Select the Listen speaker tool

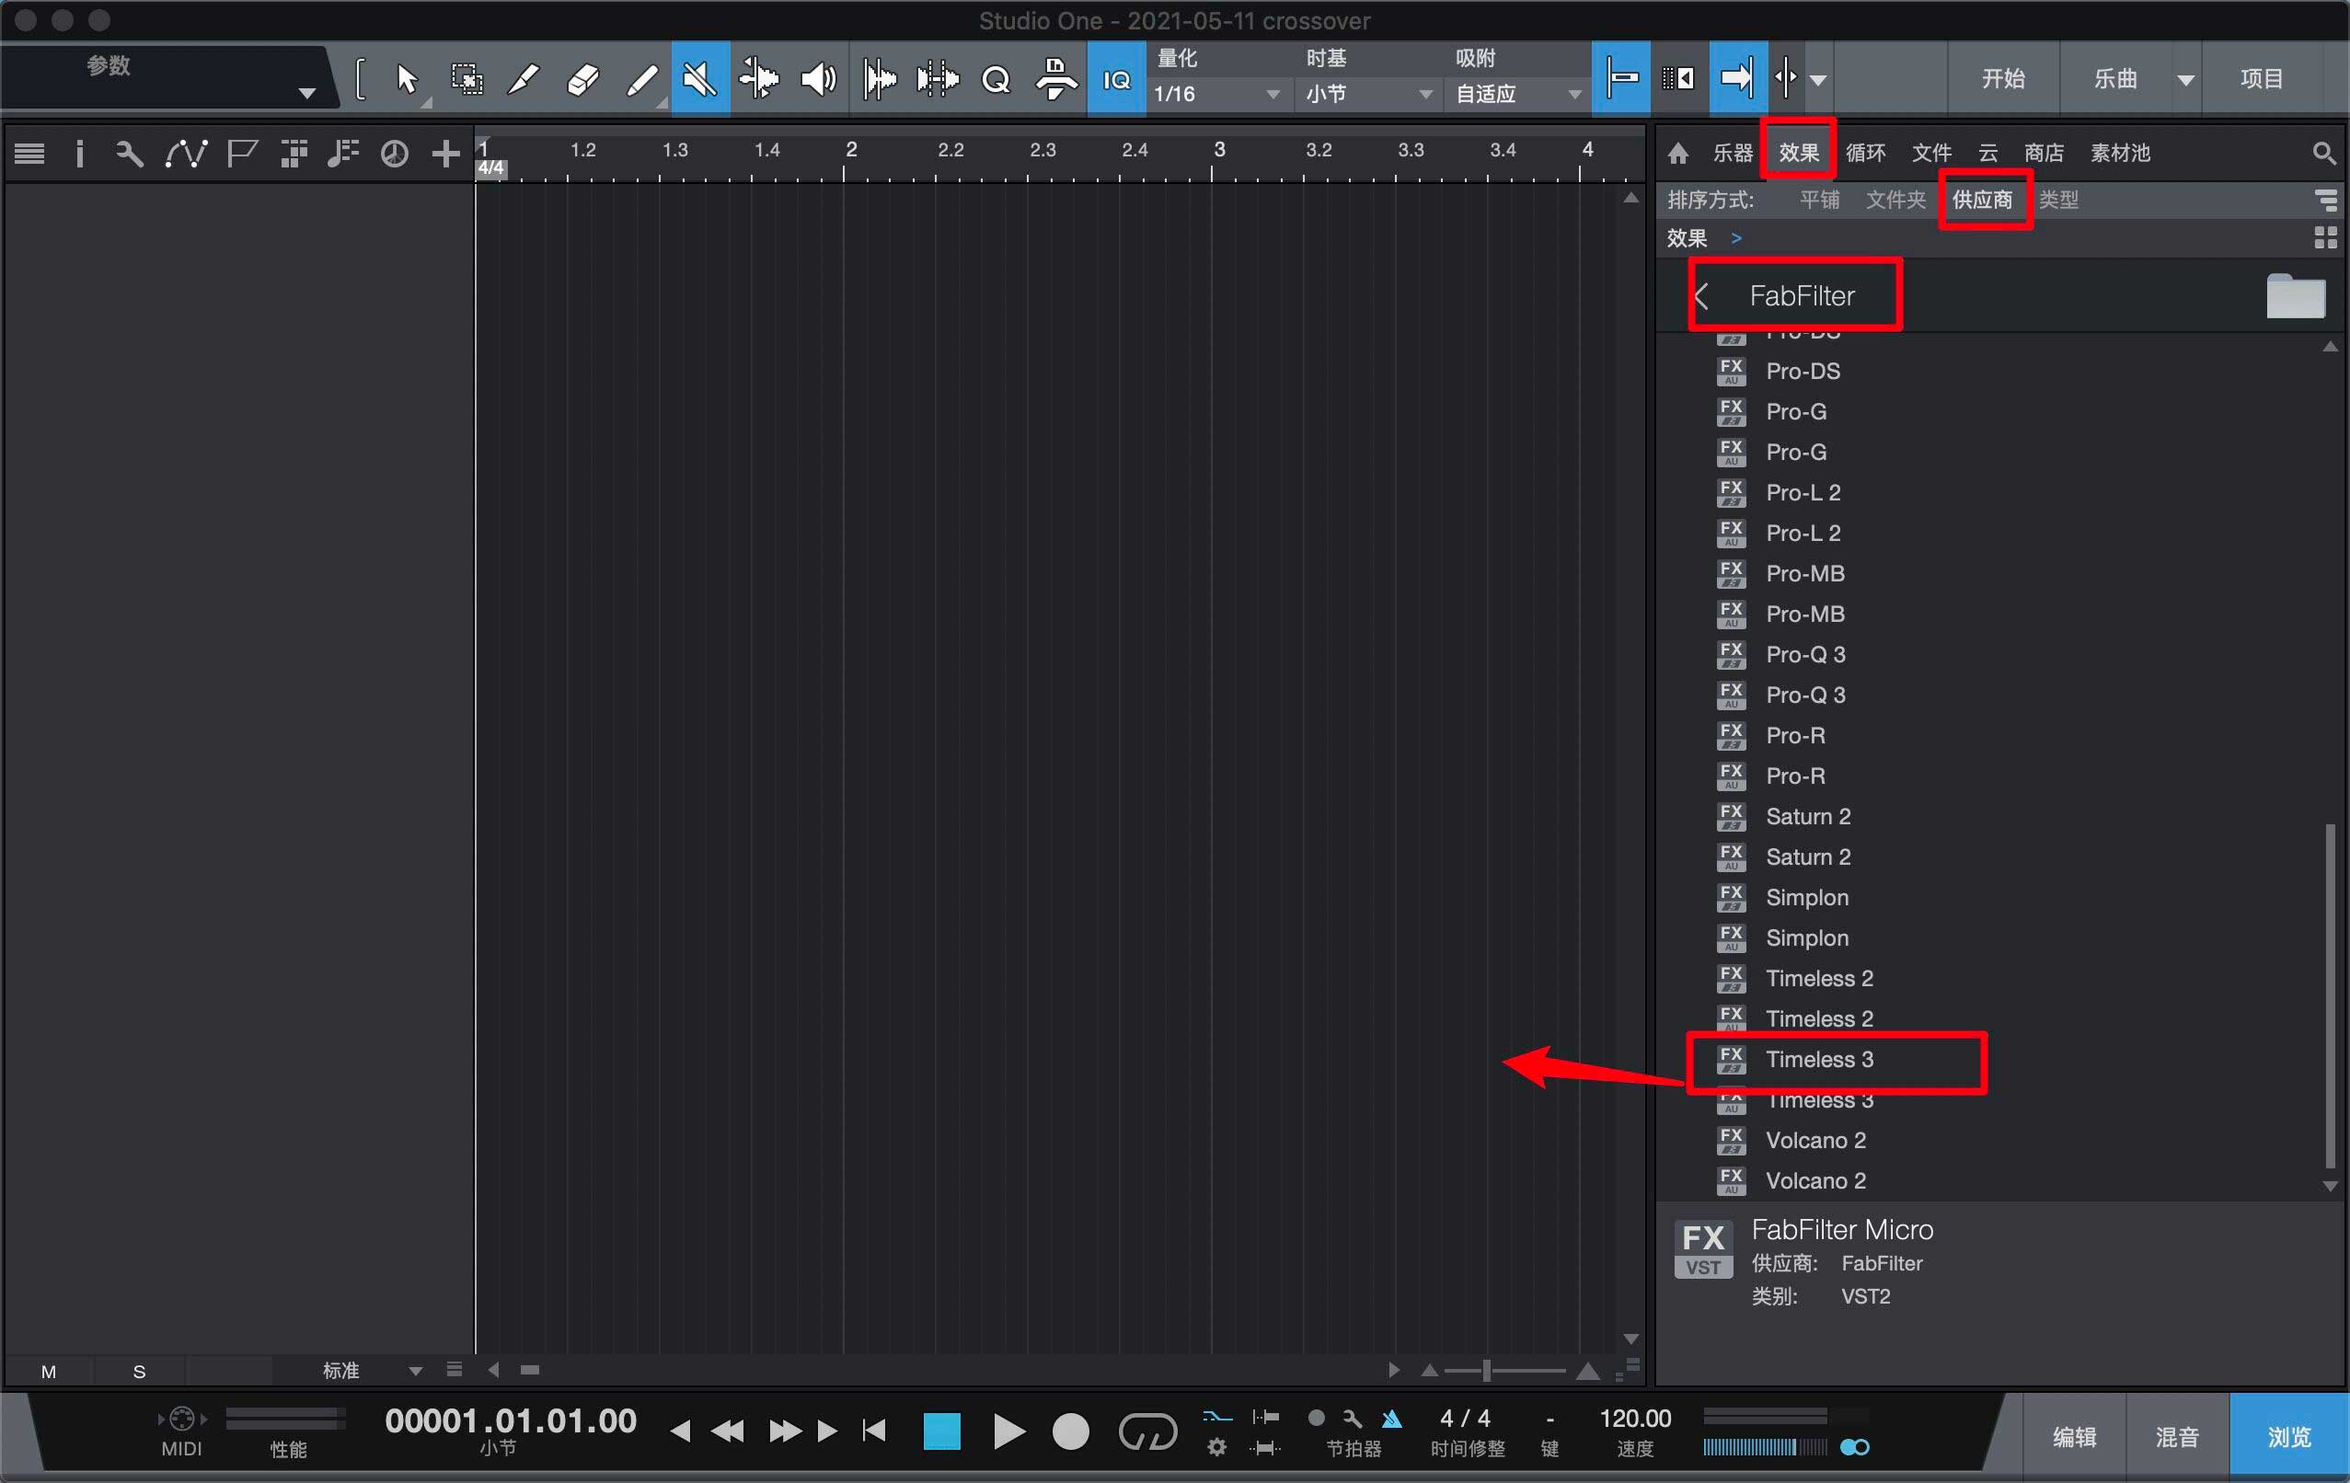coord(818,78)
